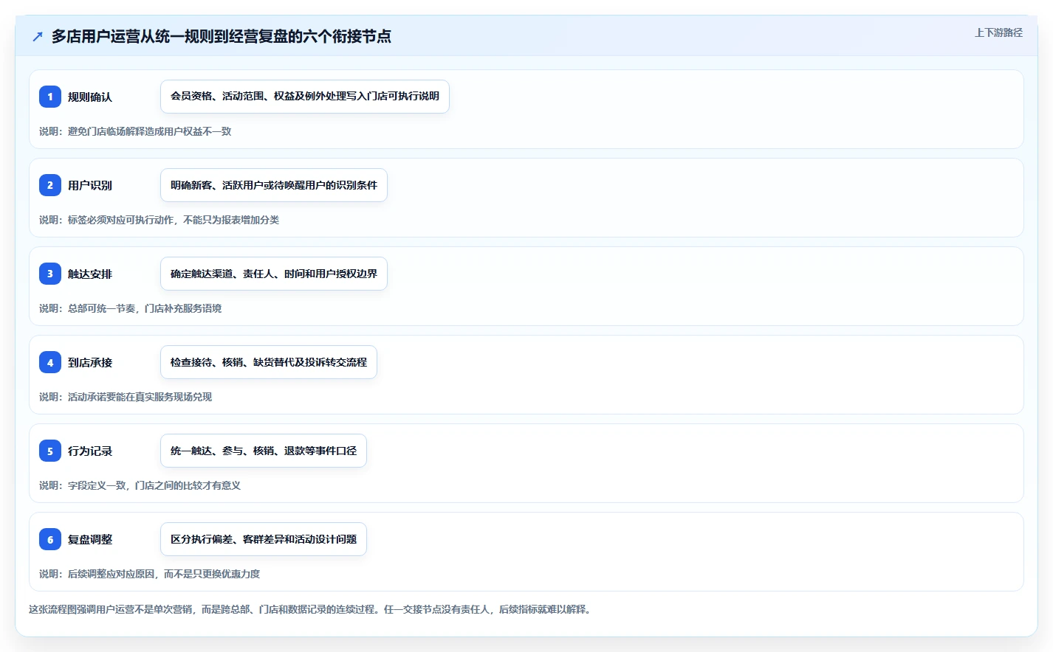Screen dimensions: 1053x652
Task: Click the arrow icon beside the page title
Action: [x=38, y=36]
